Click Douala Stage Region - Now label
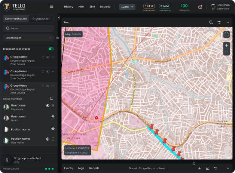Image resolution: width=235 pixels, height=173 pixels. pos(147,169)
